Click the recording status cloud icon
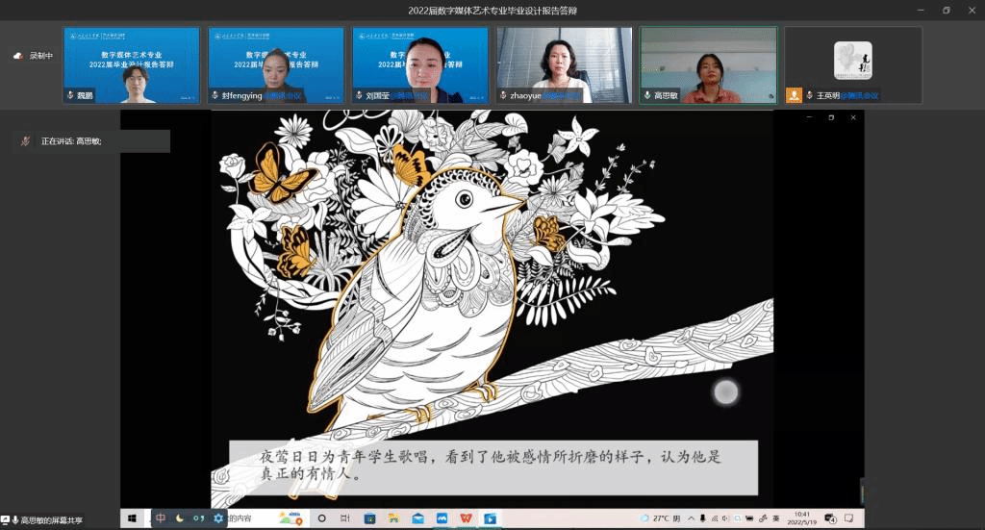Image resolution: width=985 pixels, height=530 pixels. click(x=17, y=56)
